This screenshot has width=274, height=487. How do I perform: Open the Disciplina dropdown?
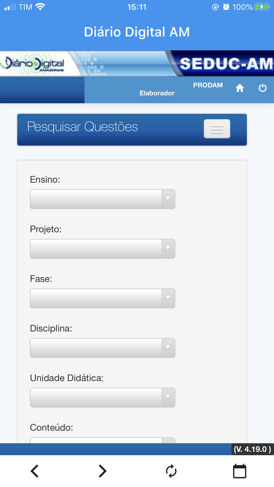click(103, 348)
